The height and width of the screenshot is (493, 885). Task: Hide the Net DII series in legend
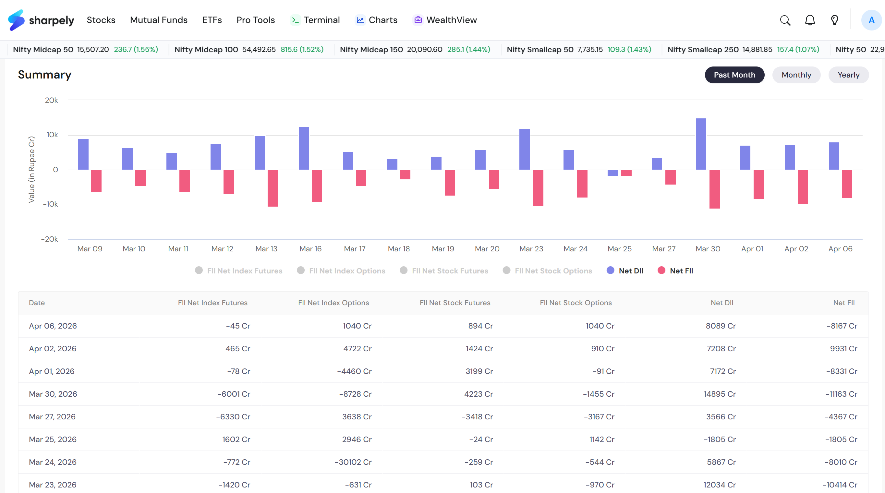(x=625, y=271)
